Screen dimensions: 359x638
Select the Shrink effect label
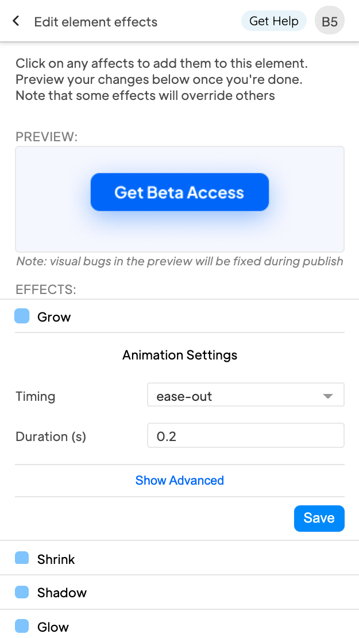56,559
